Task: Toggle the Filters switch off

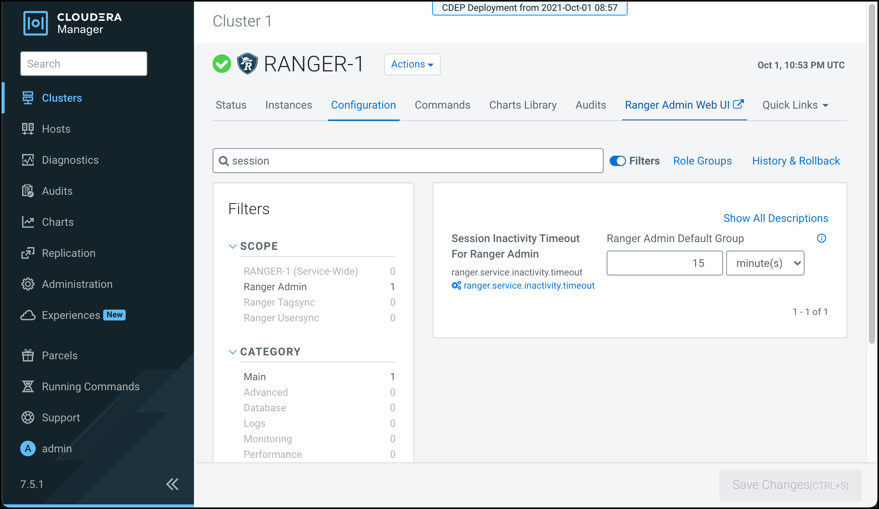Action: (x=618, y=161)
